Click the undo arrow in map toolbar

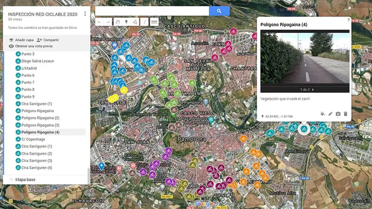tap(99, 22)
